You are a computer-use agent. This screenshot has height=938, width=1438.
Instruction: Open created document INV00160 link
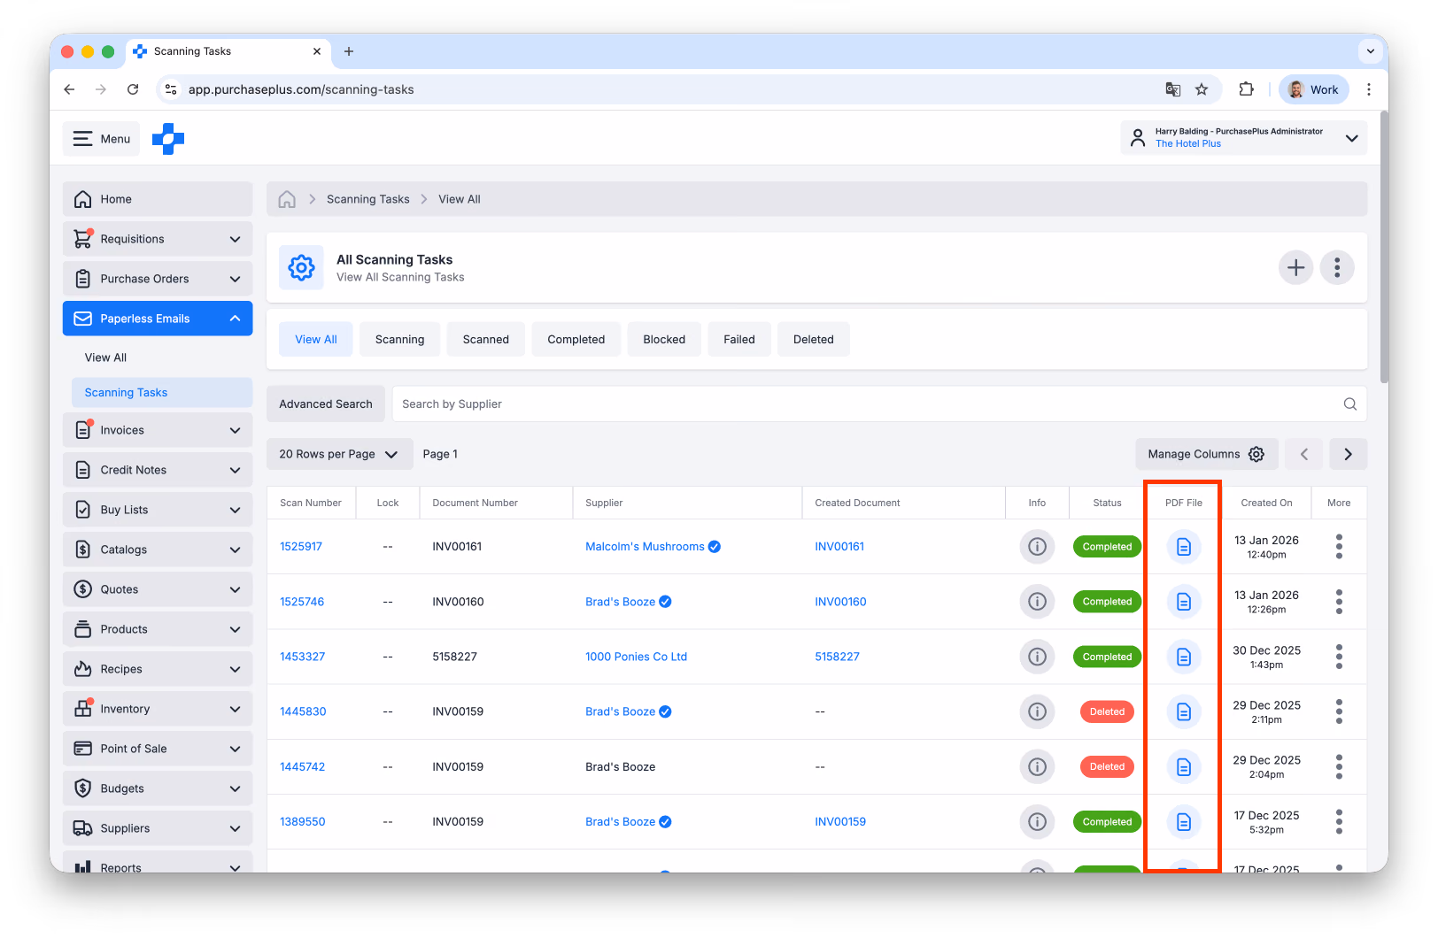pos(840,602)
